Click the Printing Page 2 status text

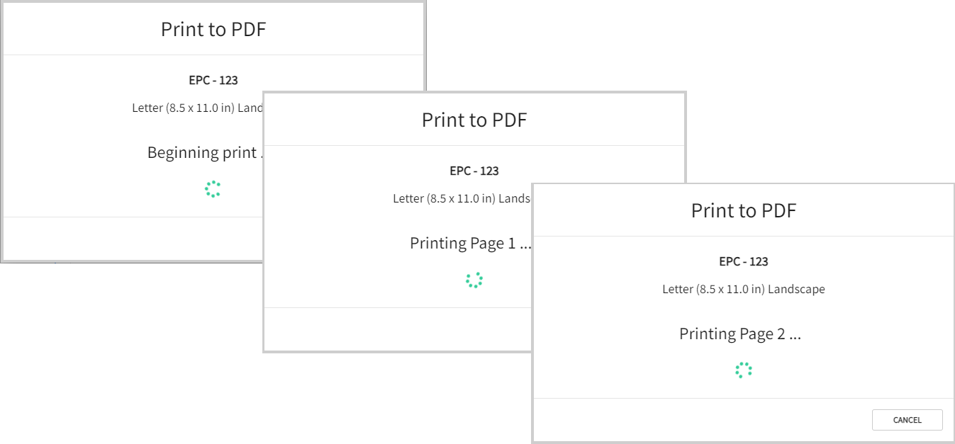(x=740, y=334)
